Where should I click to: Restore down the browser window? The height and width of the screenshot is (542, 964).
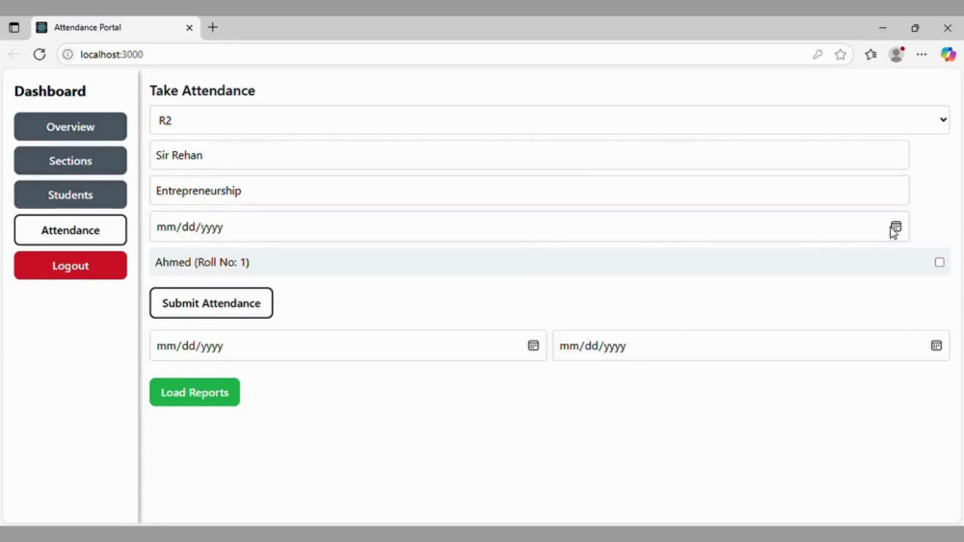coord(916,28)
